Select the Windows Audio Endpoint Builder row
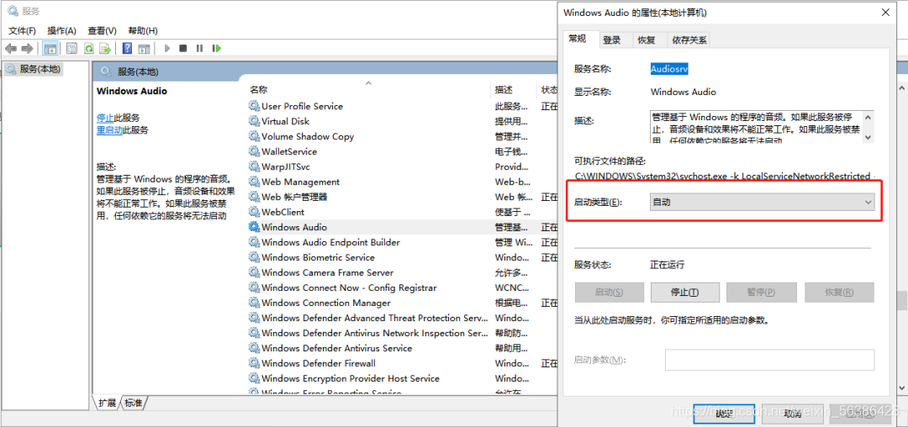Screen dimensions: 908x427 click(330, 242)
